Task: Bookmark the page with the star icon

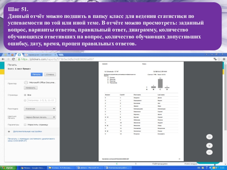Action: 219,59
